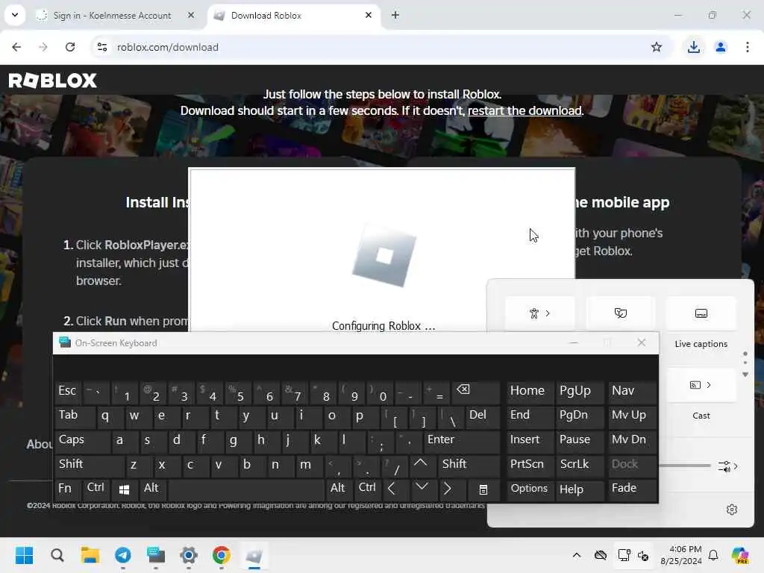Select the Download Roblox tab

point(294,15)
